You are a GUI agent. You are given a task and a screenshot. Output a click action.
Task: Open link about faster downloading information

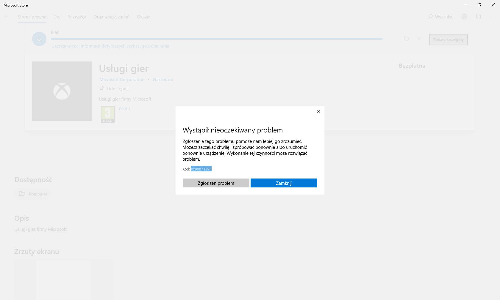110,46
